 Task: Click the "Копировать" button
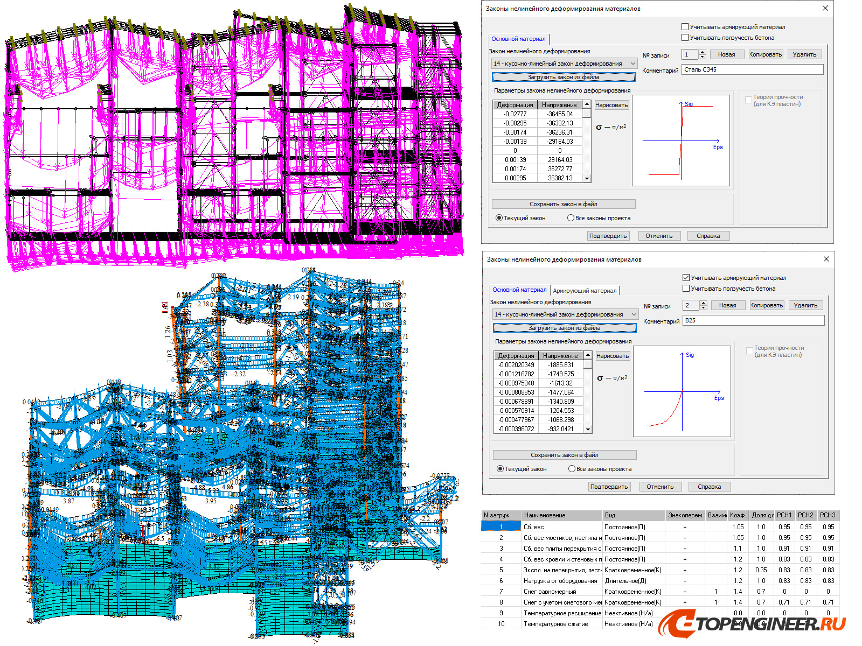(765, 54)
